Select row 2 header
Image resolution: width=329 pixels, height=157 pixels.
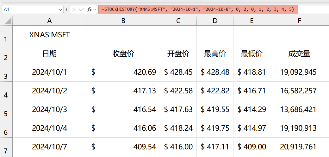[6, 54]
